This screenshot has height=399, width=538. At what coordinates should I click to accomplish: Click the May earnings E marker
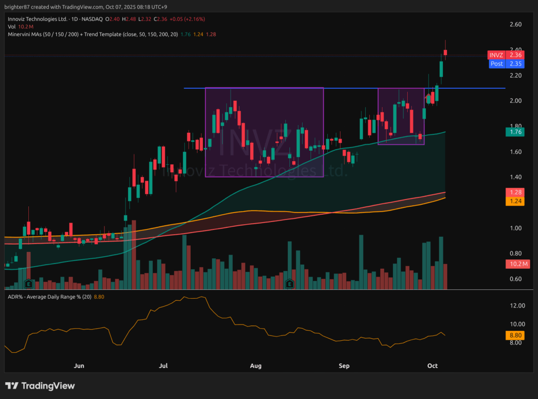click(29, 284)
